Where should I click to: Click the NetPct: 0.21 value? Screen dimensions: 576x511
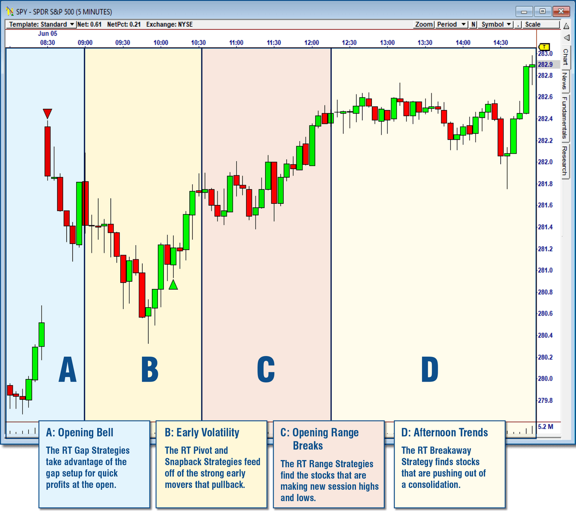click(x=124, y=24)
